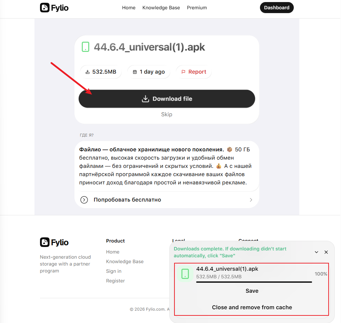Click the Dashboard button
The image size is (341, 323).
[277, 8]
